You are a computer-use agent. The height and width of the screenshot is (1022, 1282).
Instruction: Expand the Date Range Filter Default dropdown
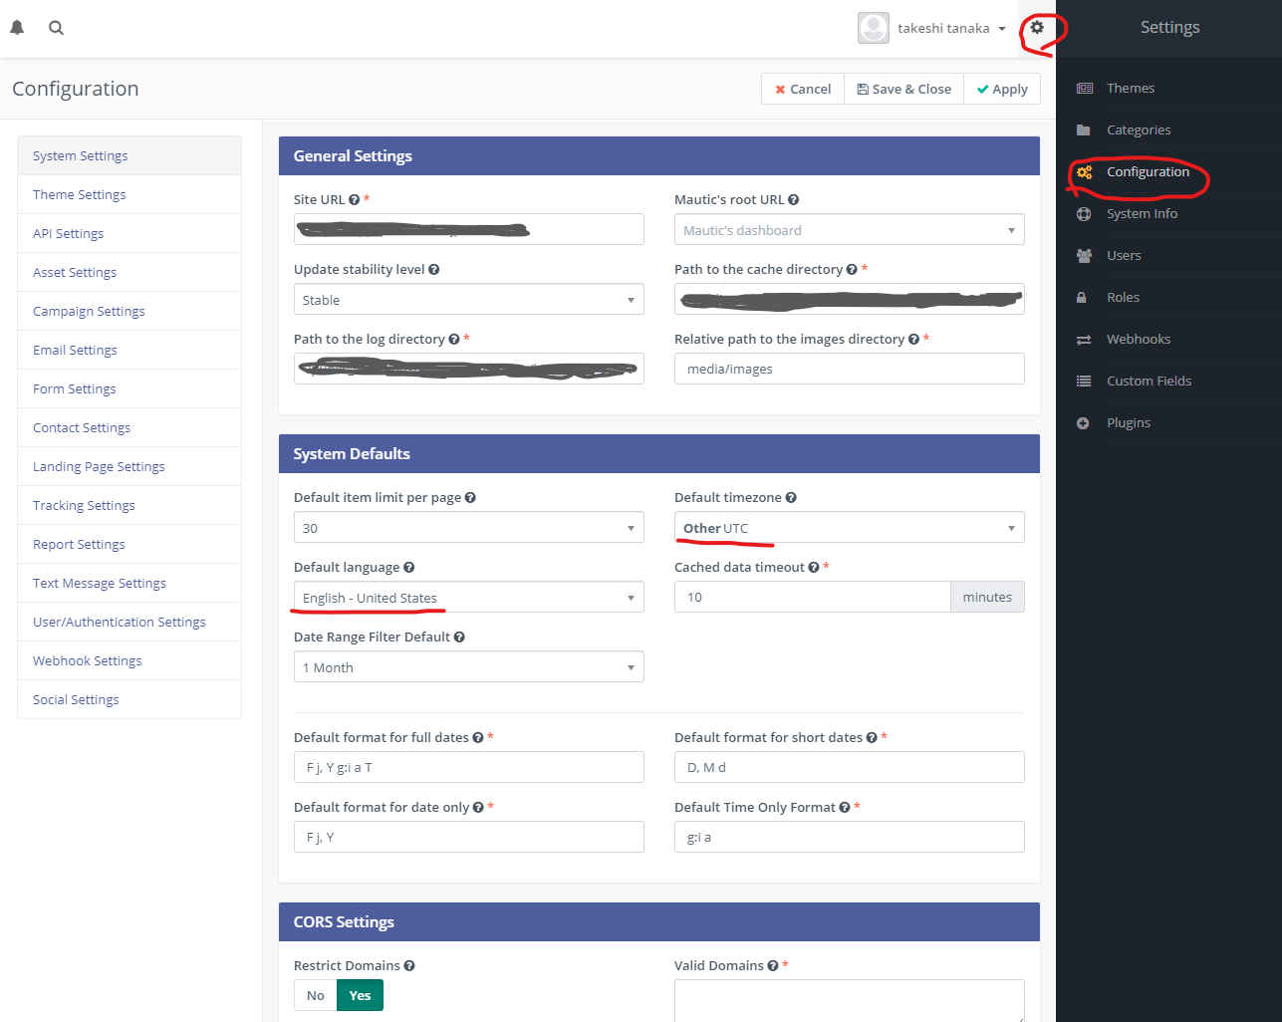468,667
